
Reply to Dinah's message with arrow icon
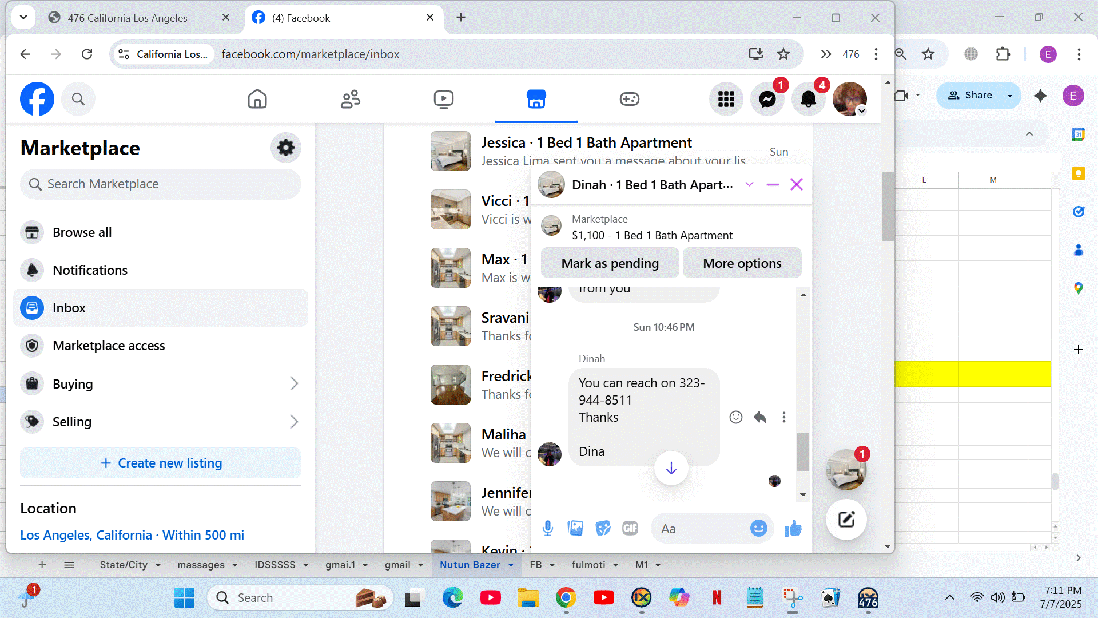tap(760, 417)
